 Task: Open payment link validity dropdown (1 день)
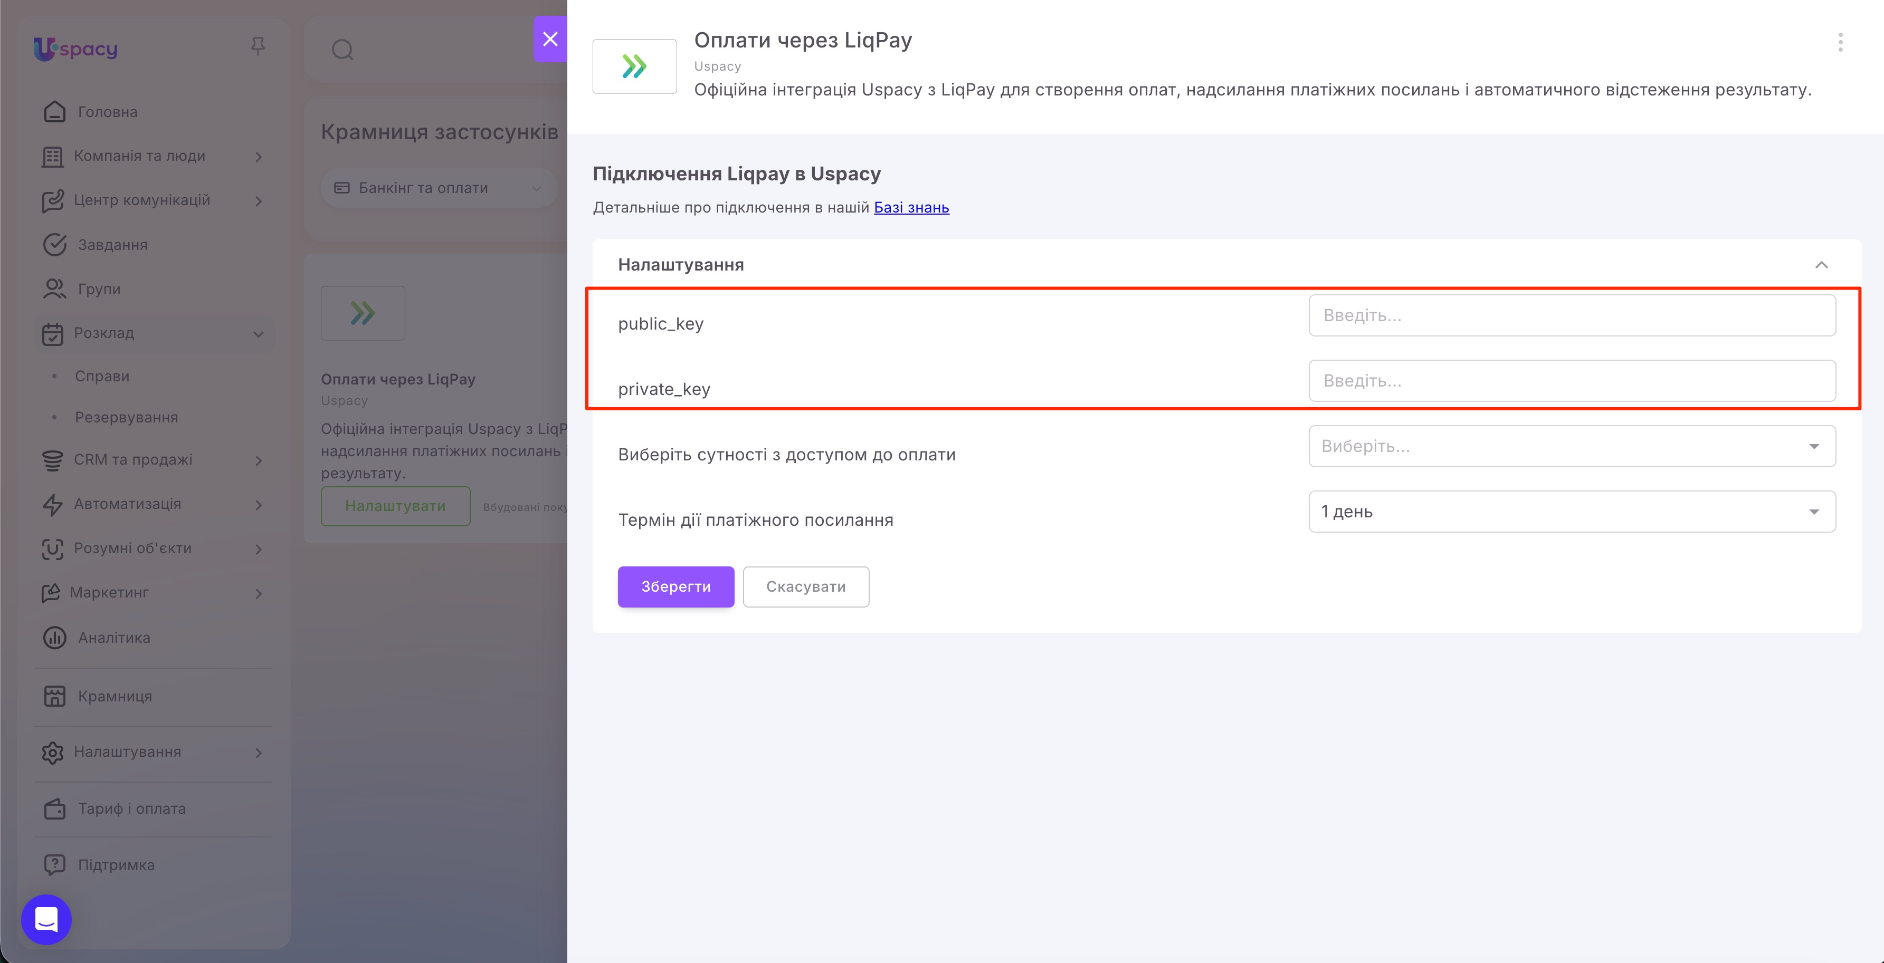[1572, 512]
